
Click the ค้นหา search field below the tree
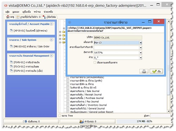161,116
